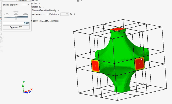The height and width of the screenshot is (104, 172).
Task: Click the save icon at the top
Action: point(78,1)
